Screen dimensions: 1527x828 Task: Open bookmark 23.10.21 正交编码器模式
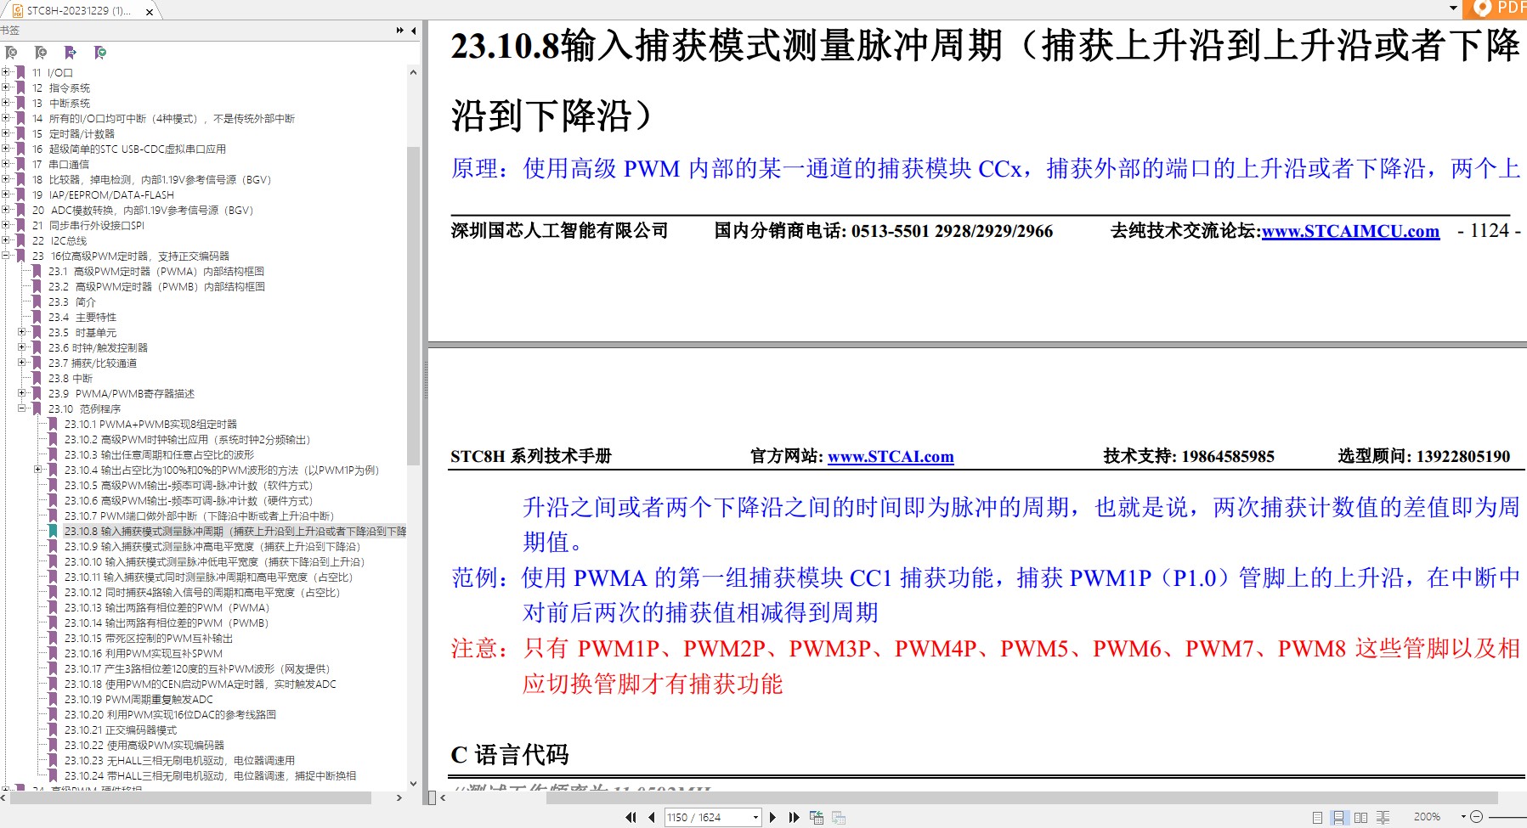click(x=121, y=729)
